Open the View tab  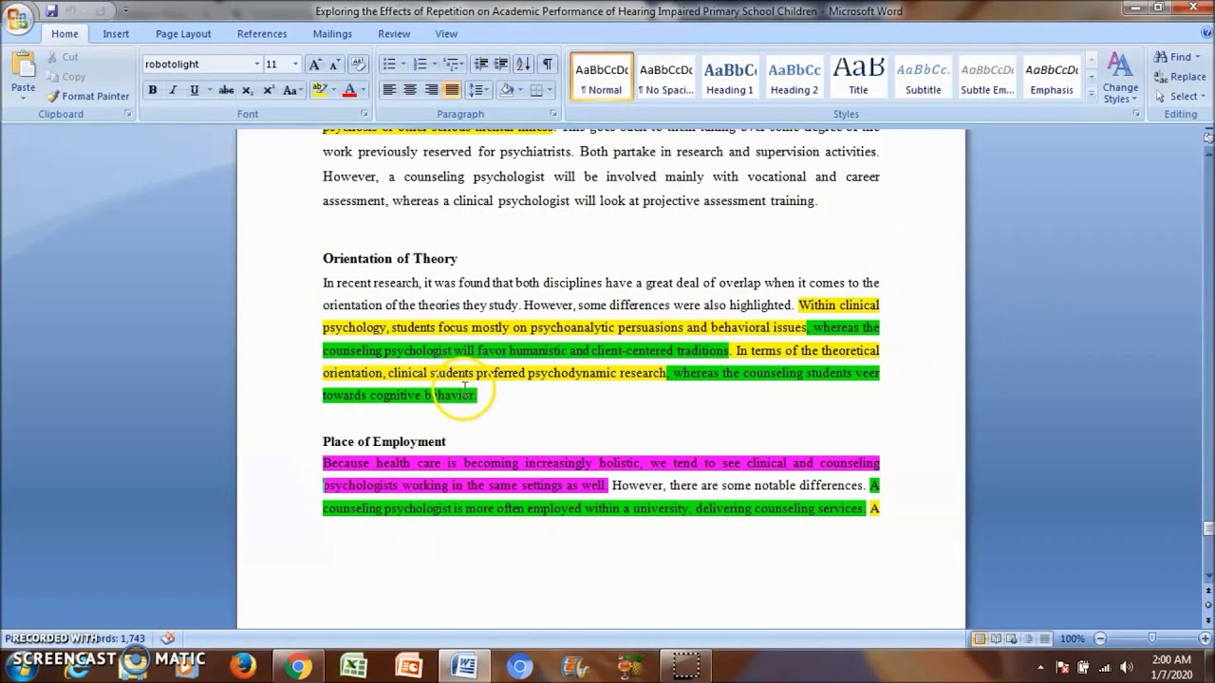pyautogui.click(x=446, y=34)
